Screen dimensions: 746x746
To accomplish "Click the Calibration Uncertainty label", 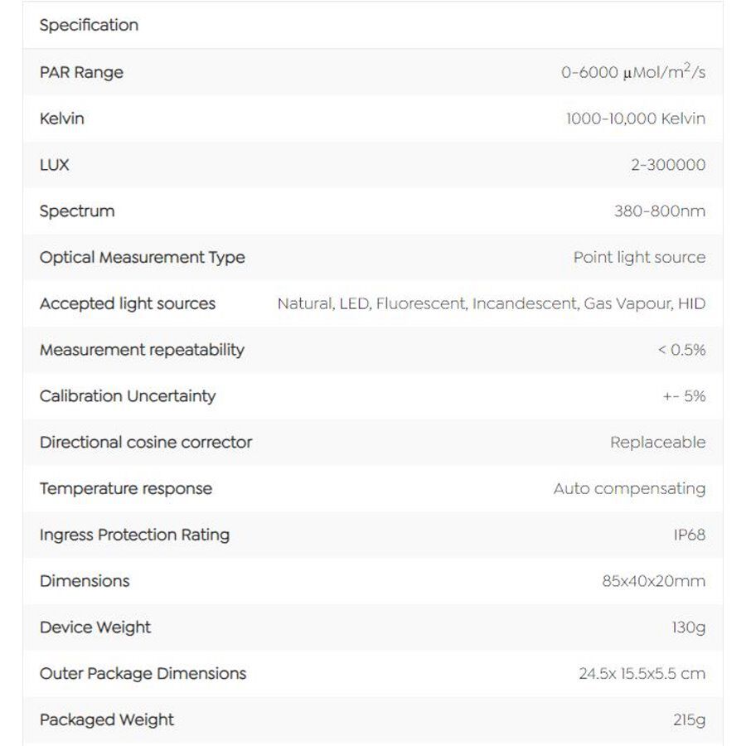I will (128, 396).
